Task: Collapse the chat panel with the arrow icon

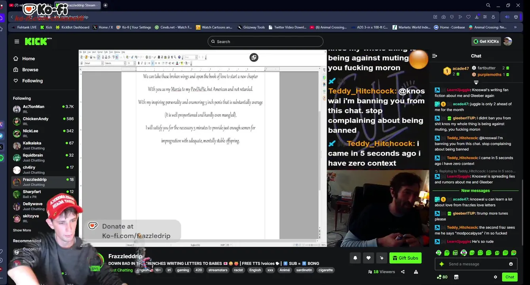Action: click(435, 56)
